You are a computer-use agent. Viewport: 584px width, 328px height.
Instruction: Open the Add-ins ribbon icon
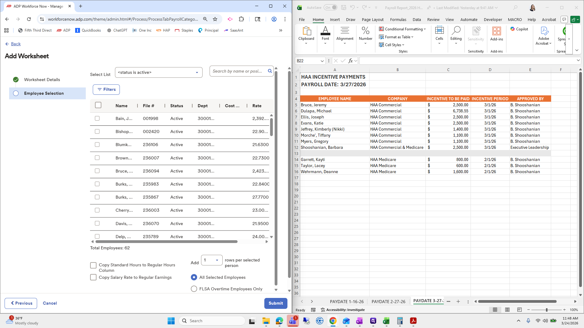tap(496, 33)
